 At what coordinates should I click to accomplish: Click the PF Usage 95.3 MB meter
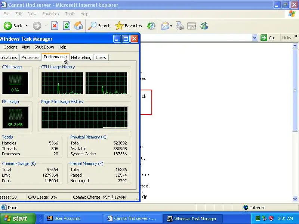[x=15, y=118]
